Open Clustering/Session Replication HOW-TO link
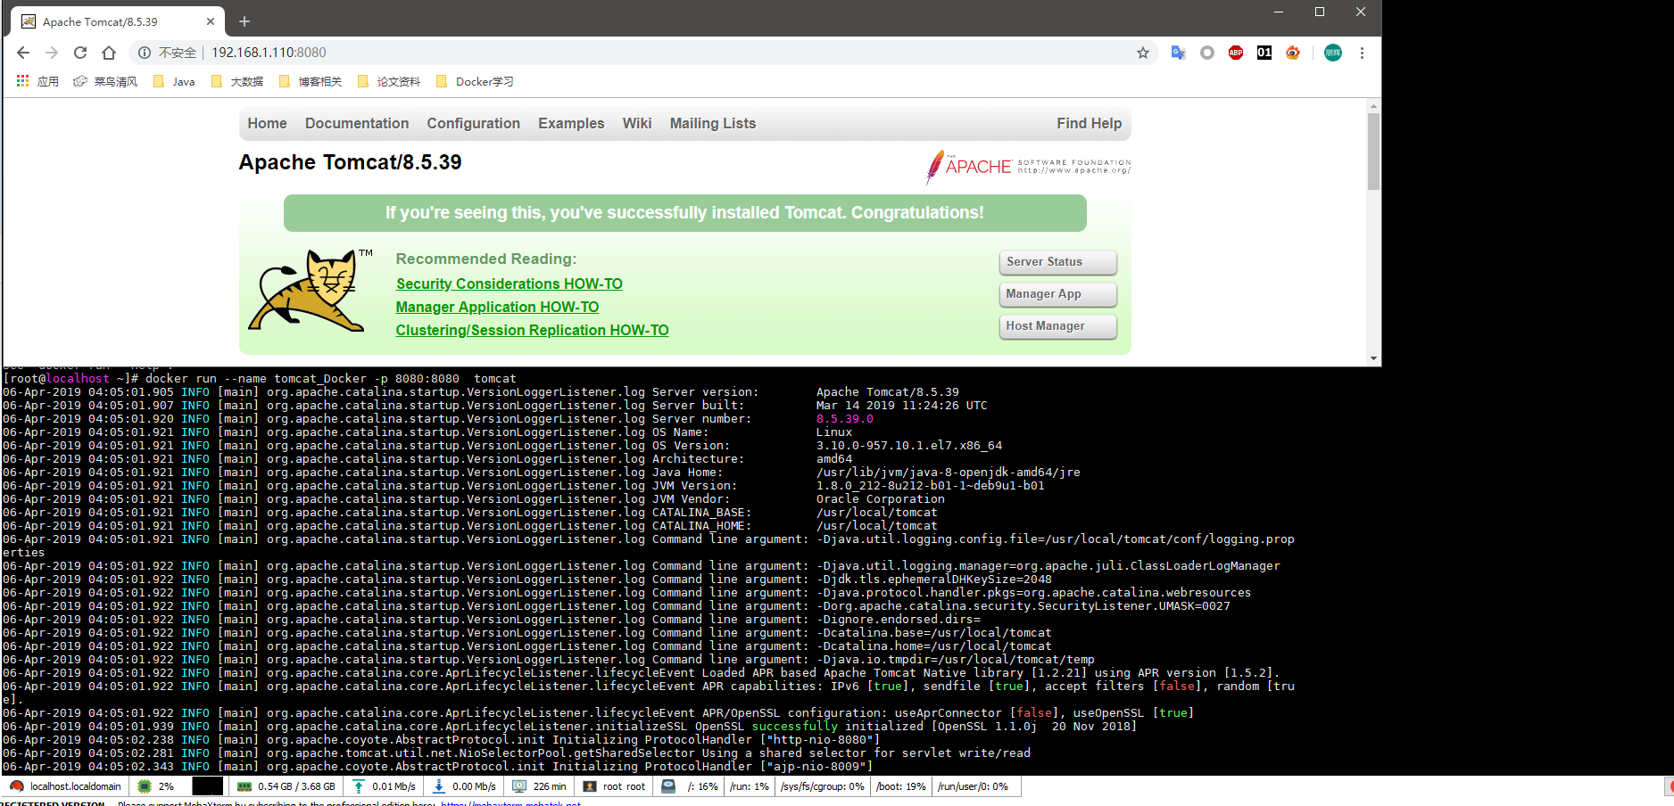The height and width of the screenshot is (806, 1674). [532, 330]
